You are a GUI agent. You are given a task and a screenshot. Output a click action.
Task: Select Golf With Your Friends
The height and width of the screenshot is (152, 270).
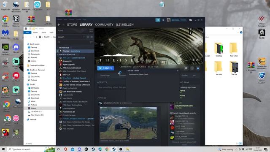tap(72, 92)
